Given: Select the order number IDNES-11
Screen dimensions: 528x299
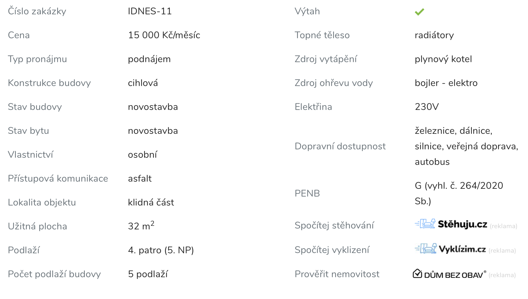Looking at the screenshot, I should point(150,11).
